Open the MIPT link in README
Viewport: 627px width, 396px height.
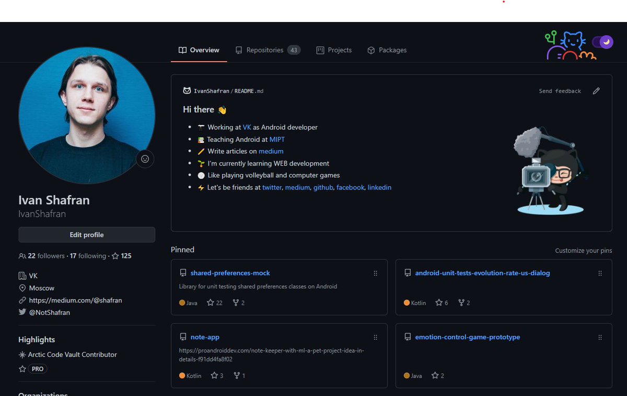click(x=277, y=140)
